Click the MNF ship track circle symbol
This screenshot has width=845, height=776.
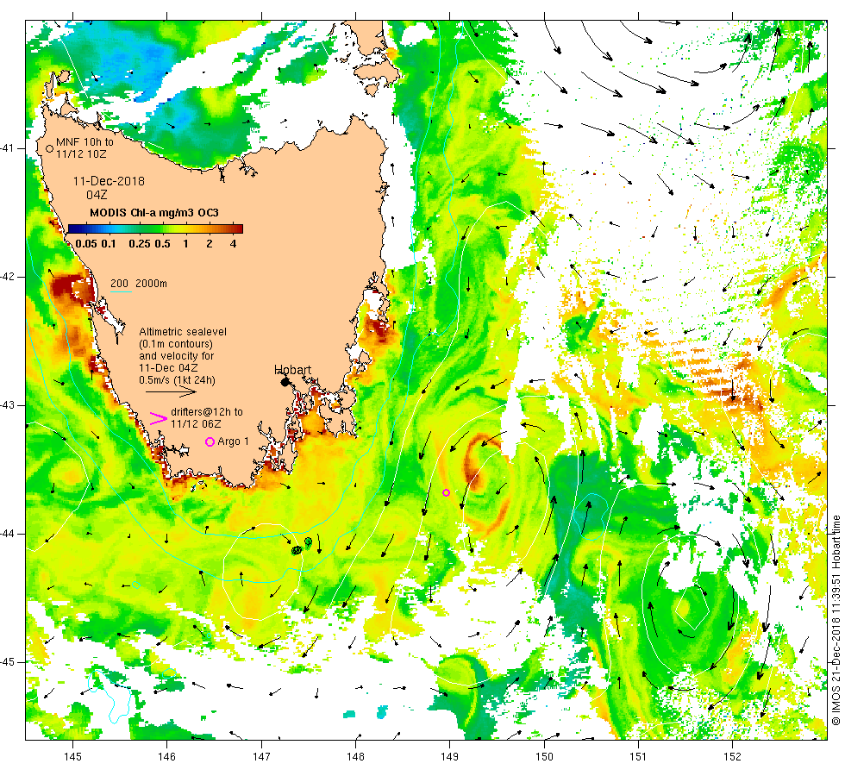(x=50, y=148)
